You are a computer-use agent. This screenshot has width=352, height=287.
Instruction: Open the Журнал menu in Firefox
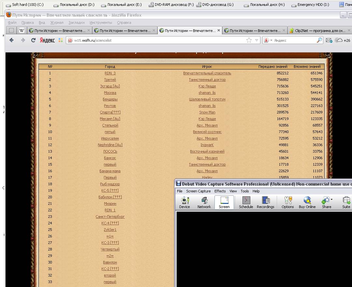pos(57,23)
